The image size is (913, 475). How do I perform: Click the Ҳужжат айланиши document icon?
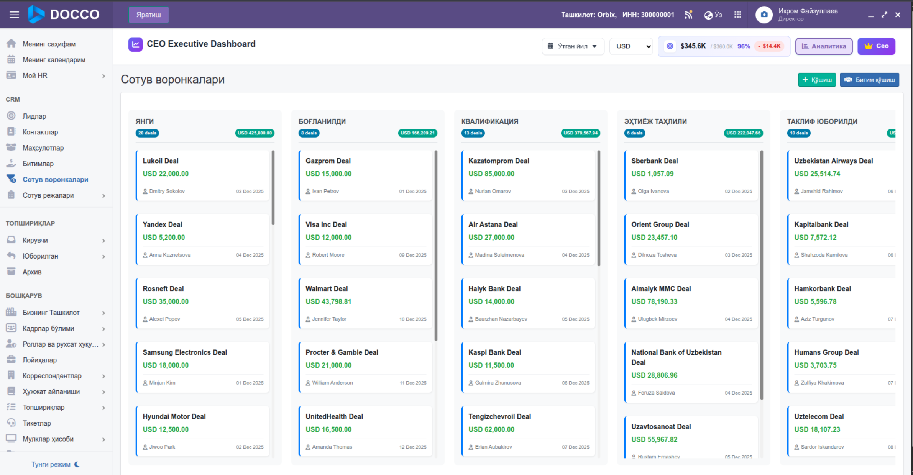pos(11,391)
